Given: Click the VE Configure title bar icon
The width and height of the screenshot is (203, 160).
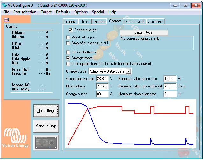Looking at the screenshot, I should click(x=4, y=5).
